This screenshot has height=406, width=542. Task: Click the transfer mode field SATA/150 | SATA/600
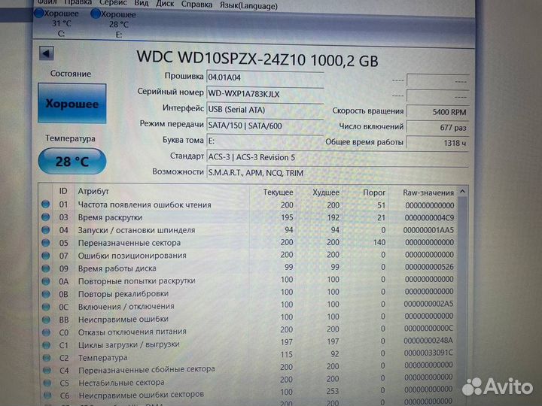pyautogui.click(x=265, y=126)
